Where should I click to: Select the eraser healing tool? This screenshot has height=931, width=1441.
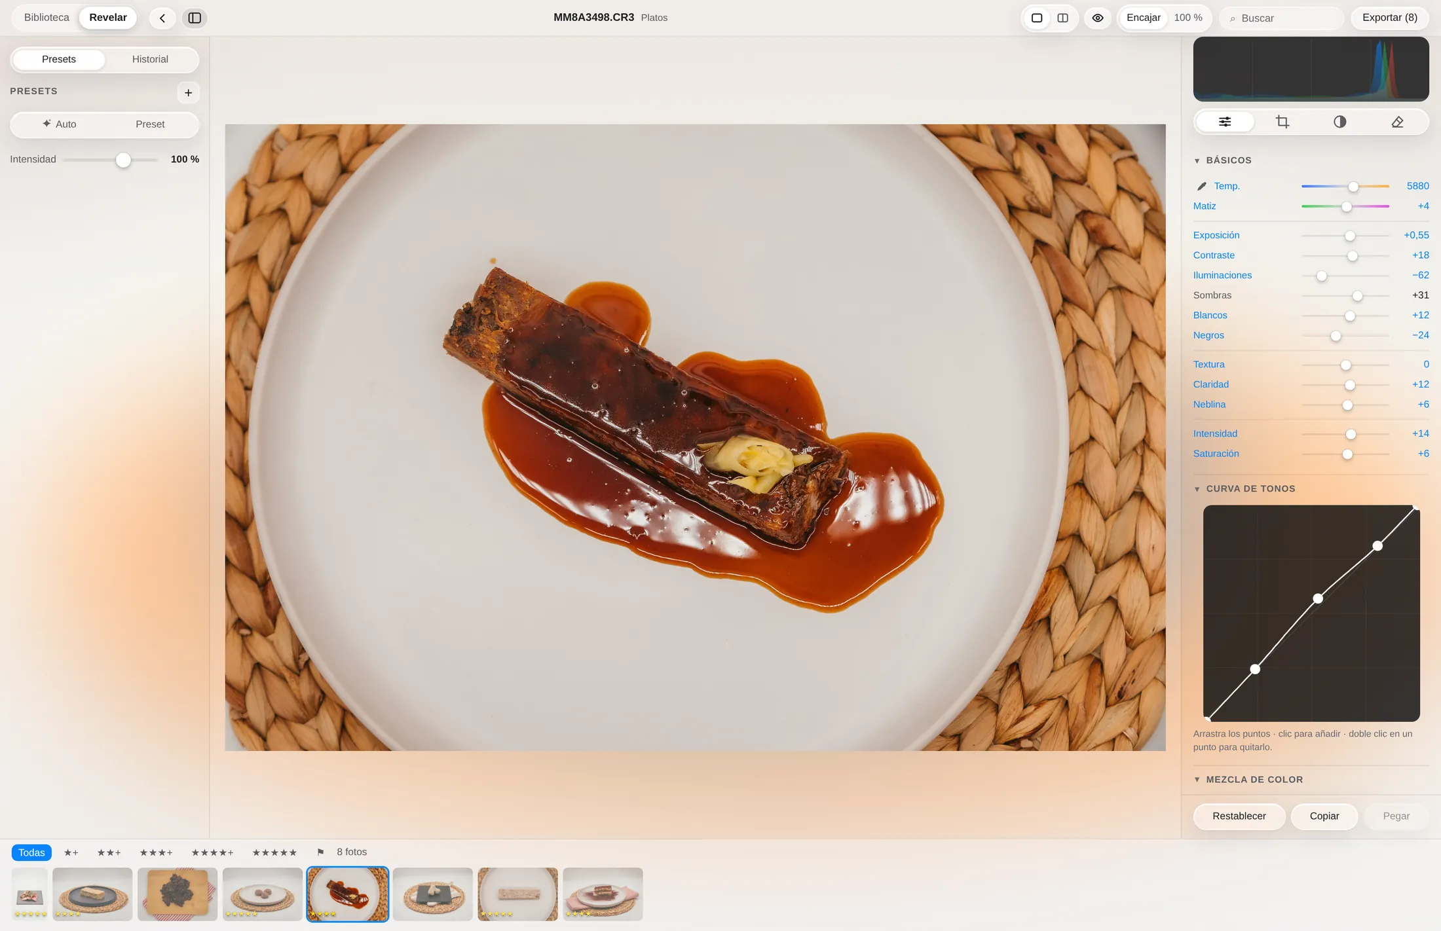(x=1398, y=122)
